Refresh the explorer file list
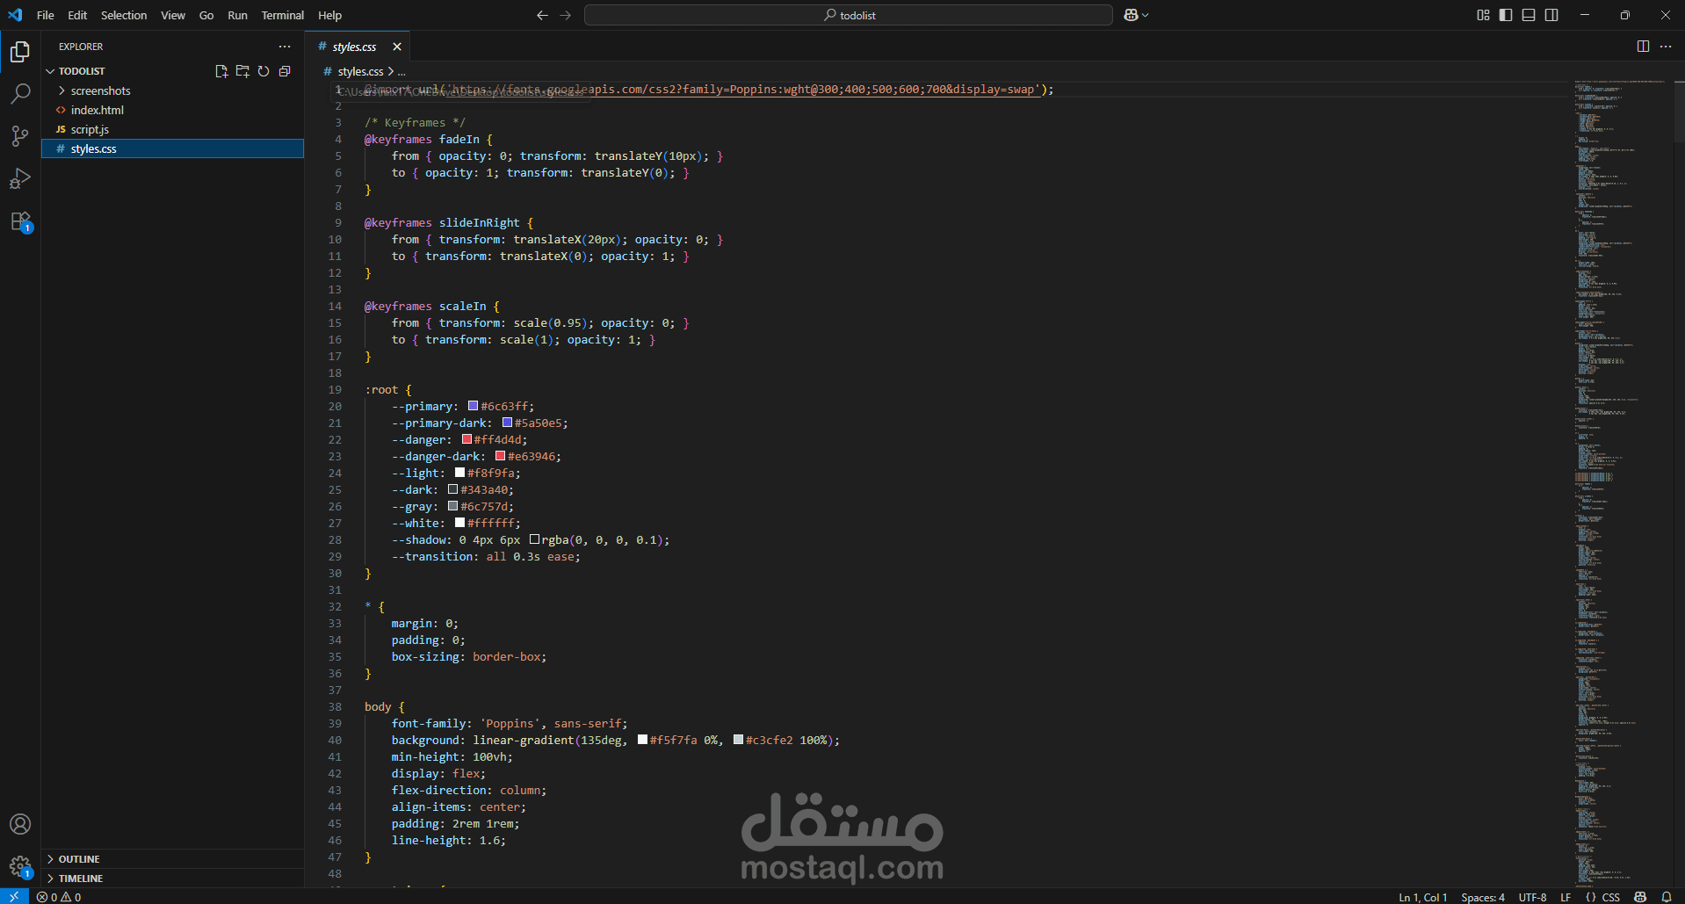The image size is (1685, 904). point(264,71)
